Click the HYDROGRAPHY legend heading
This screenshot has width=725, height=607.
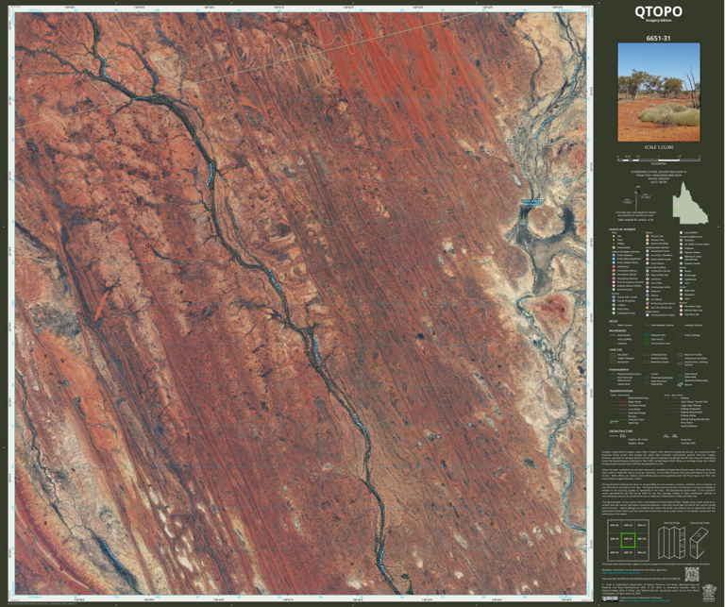619,370
